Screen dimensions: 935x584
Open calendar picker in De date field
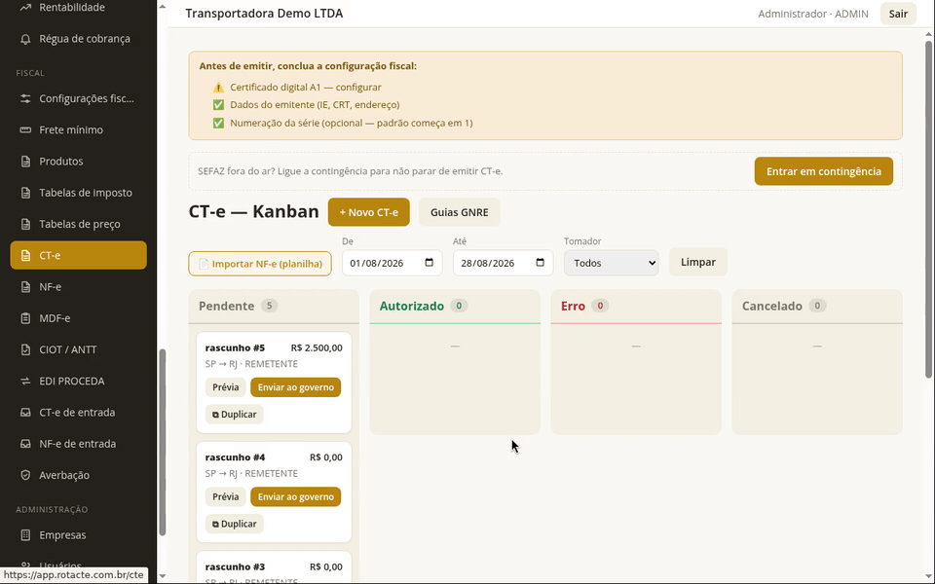(429, 263)
